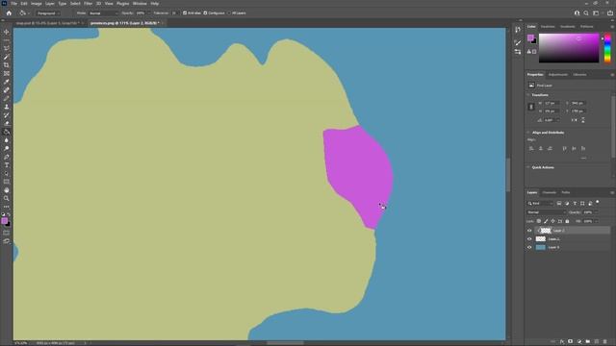Select the Magic Wand tool

(7, 57)
